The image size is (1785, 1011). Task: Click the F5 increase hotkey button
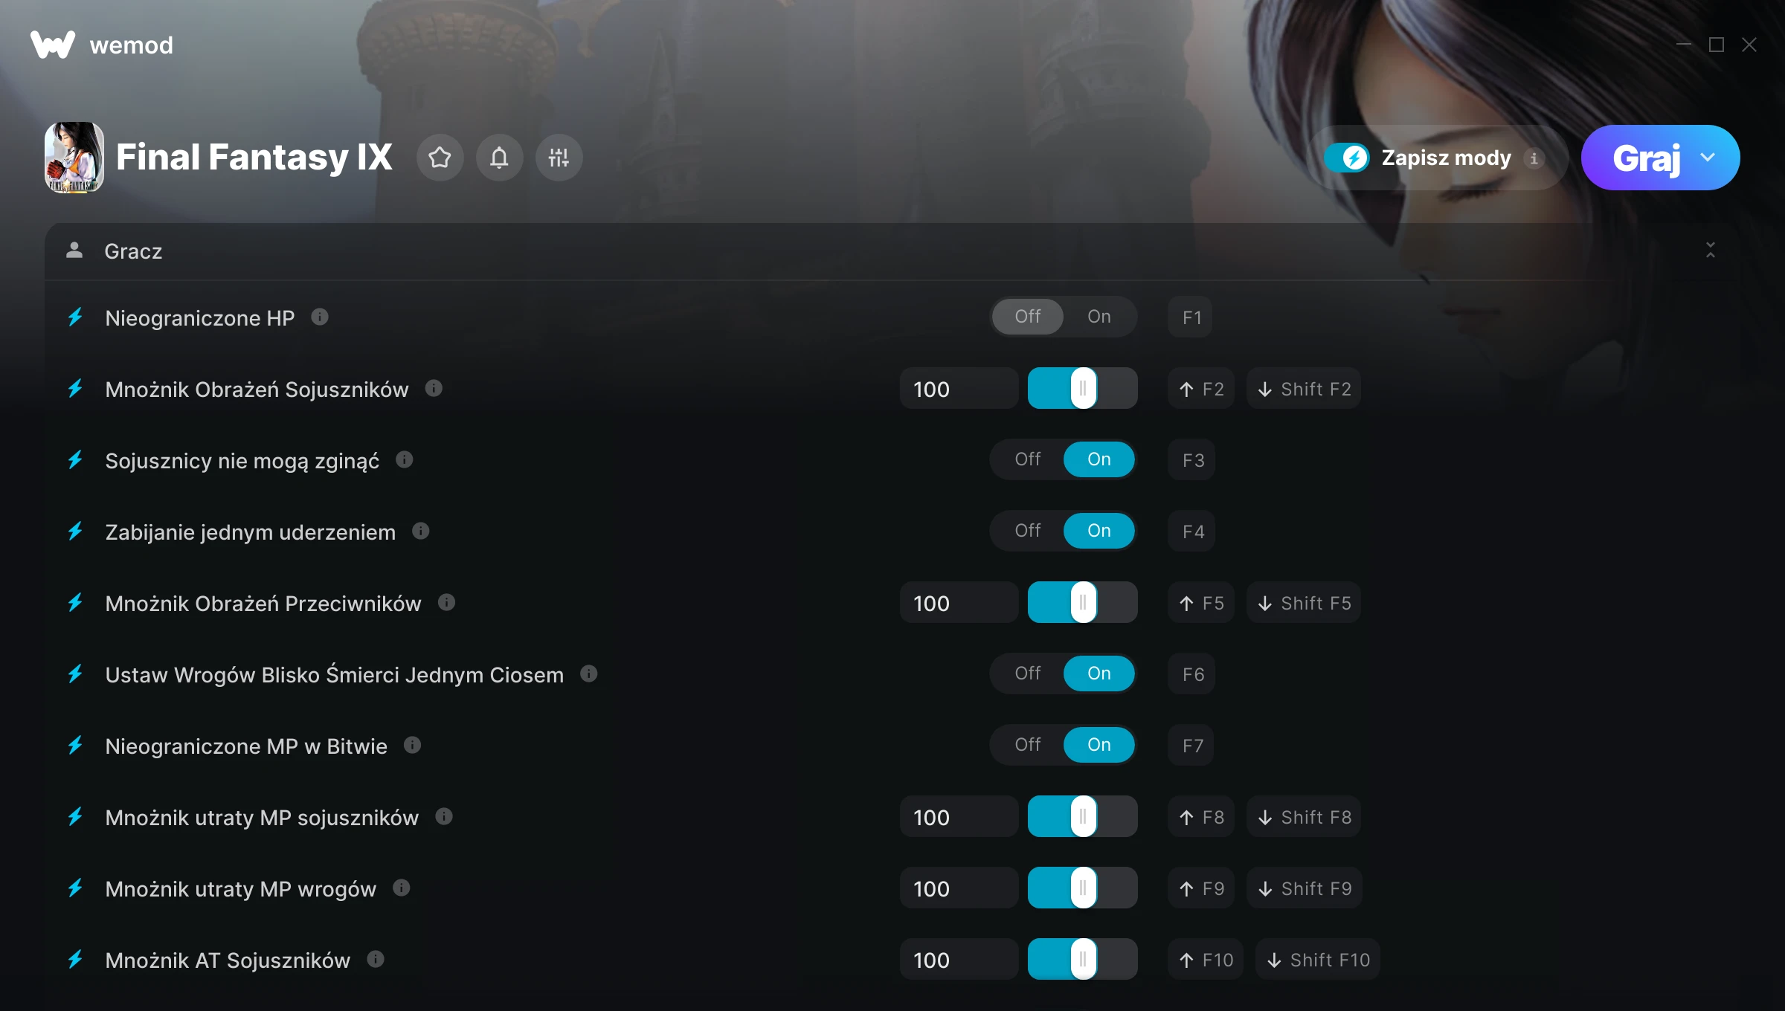(x=1201, y=603)
